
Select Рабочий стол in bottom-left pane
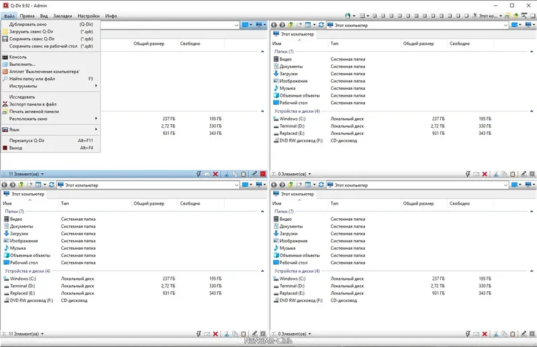click(21, 262)
